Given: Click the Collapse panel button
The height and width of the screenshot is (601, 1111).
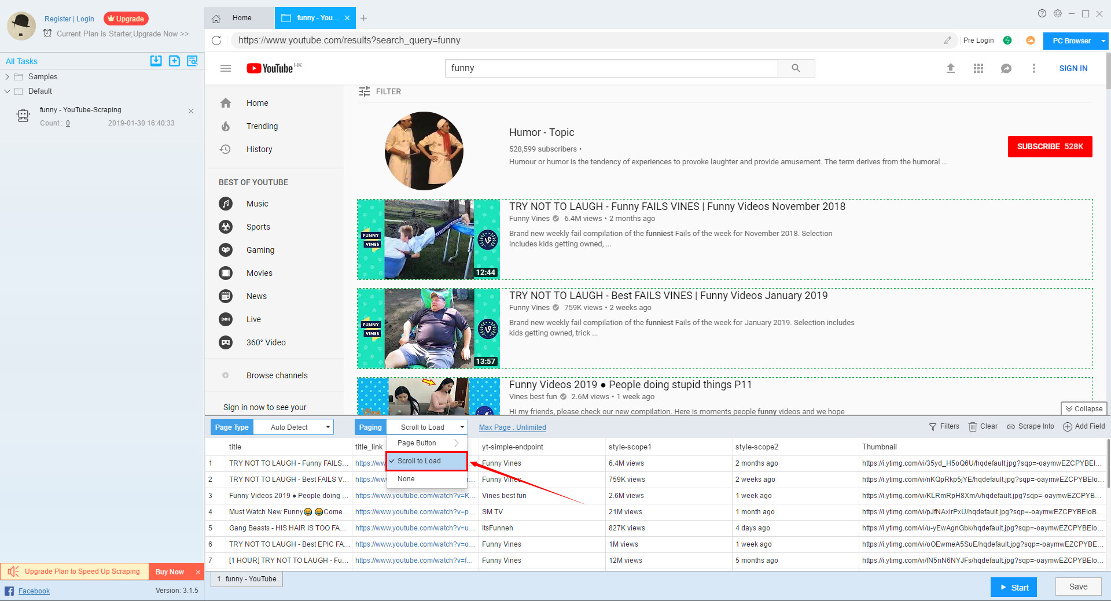Looking at the screenshot, I should [1084, 408].
